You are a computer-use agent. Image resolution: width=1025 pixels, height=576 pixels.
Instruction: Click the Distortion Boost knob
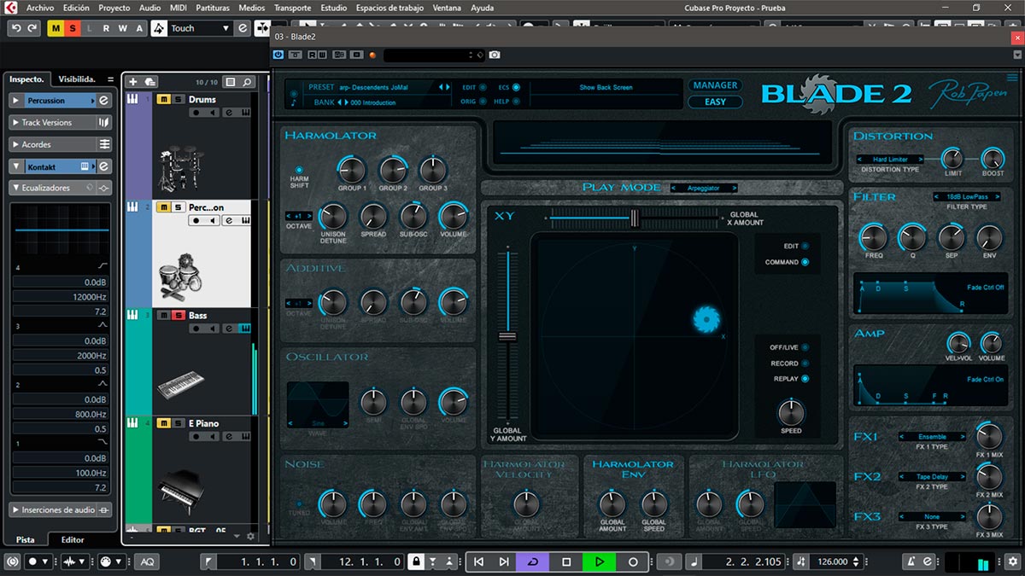993,159
